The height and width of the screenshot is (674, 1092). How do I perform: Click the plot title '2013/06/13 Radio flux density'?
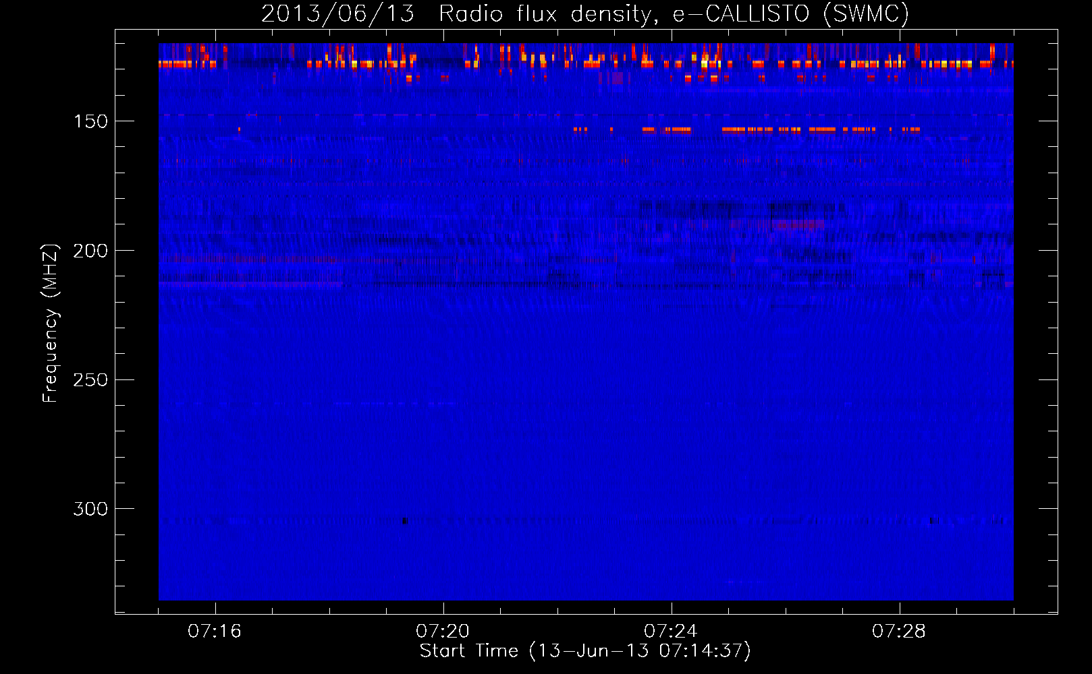[x=585, y=13]
